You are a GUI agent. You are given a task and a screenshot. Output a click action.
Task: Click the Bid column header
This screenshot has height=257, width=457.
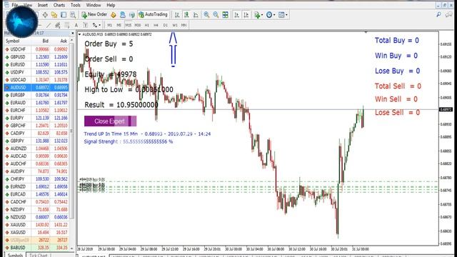point(45,41)
